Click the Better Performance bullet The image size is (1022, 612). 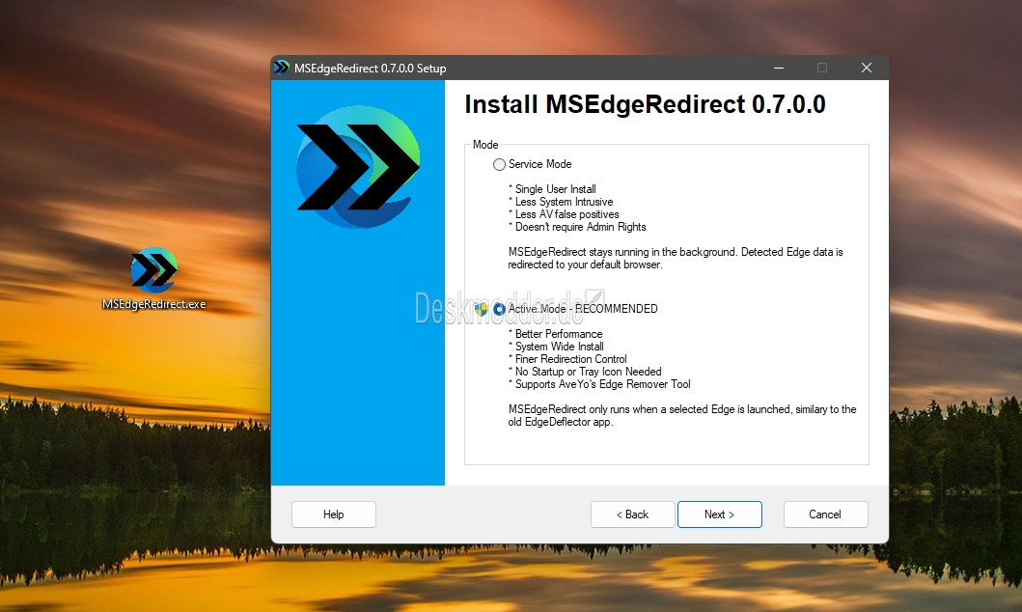556,334
